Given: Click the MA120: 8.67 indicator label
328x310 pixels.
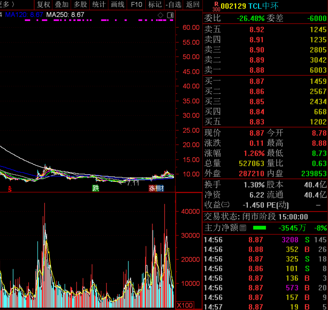Looking at the screenshot, I should (24, 15).
